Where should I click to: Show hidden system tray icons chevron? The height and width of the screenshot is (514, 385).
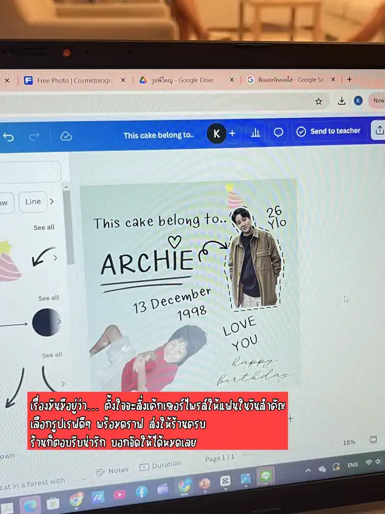(x=308, y=470)
